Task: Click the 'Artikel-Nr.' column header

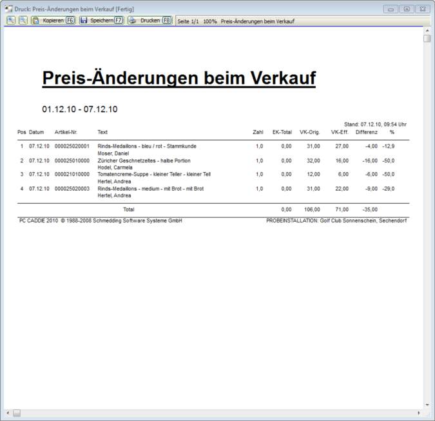Action: [66, 132]
